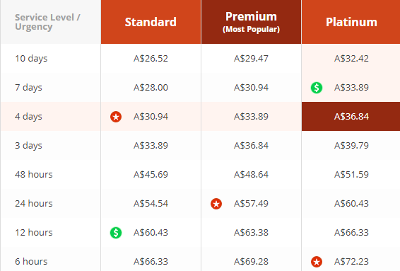Click the green dollar icon beside A$33.89 Platinum

pyautogui.click(x=317, y=88)
